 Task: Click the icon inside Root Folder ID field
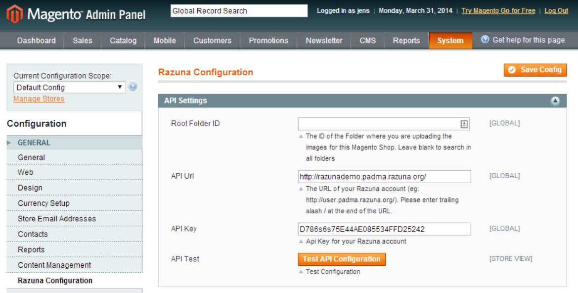coord(464,124)
